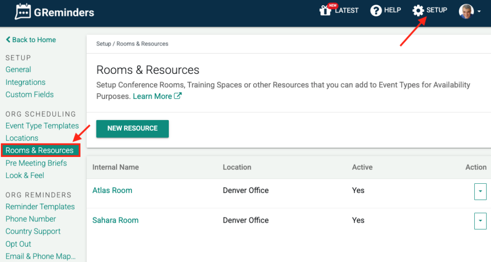The image size is (491, 262).
Task: Go back via Back to Home link
Action: pyautogui.click(x=31, y=40)
